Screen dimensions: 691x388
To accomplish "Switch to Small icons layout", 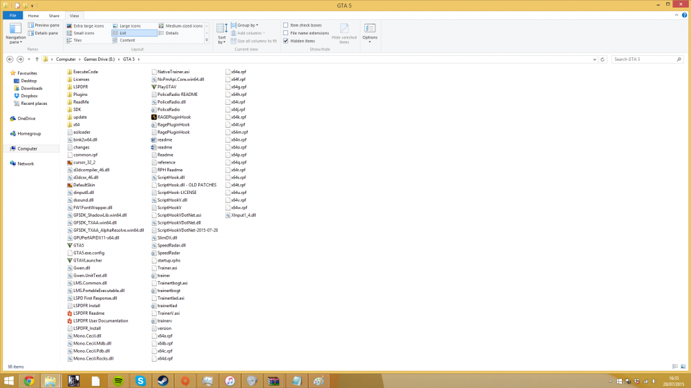I will [81, 33].
